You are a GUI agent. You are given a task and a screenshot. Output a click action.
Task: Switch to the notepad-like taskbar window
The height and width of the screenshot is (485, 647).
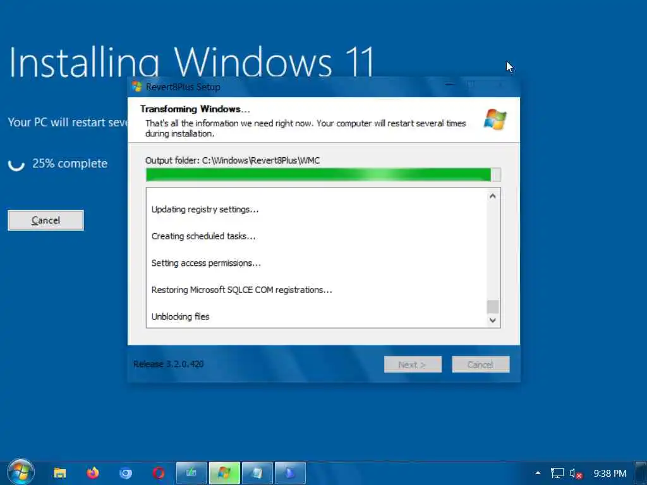(x=257, y=473)
